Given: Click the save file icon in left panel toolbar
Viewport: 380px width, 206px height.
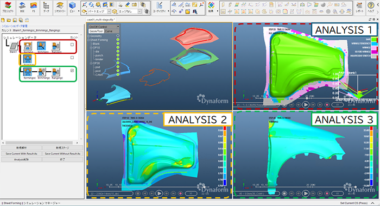Looking at the screenshot, I should coord(15,20).
